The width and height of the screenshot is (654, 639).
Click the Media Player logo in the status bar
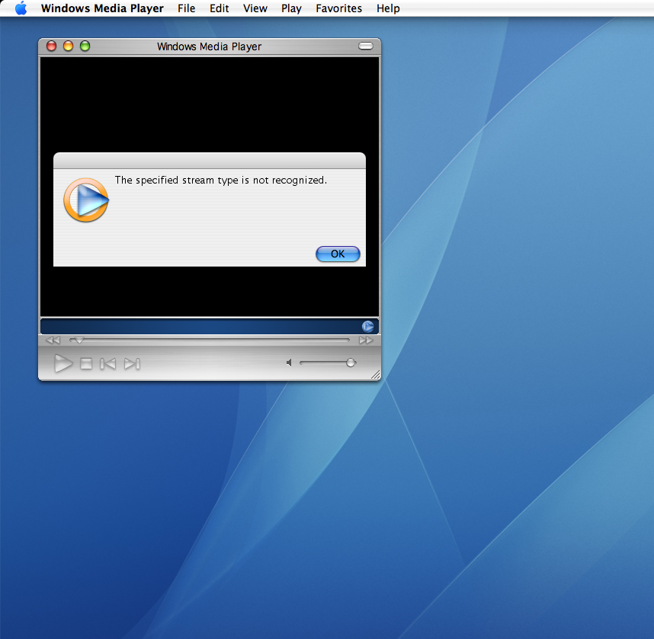pyautogui.click(x=368, y=327)
